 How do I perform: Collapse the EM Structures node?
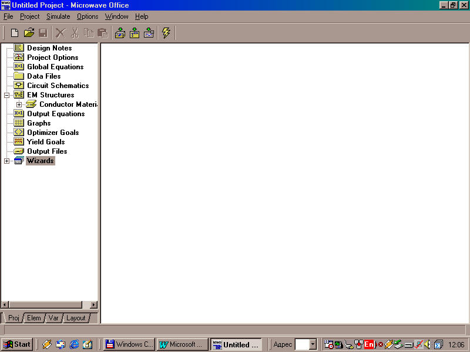[x=6, y=95]
